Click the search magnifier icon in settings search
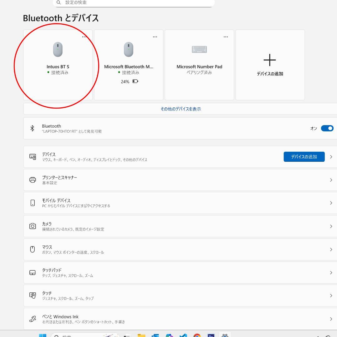This screenshot has width=337, height=337. point(58,2)
